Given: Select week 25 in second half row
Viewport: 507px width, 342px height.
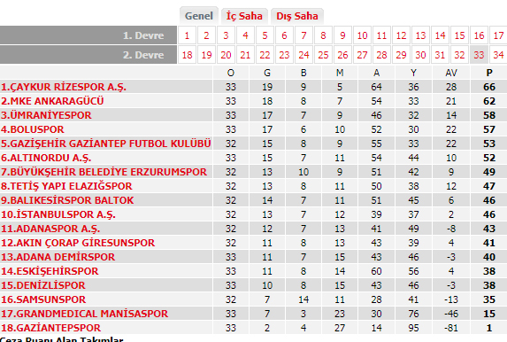Looking at the screenshot, I should tap(323, 55).
